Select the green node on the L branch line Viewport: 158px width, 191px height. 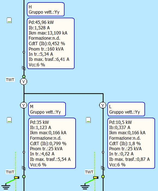103,177
